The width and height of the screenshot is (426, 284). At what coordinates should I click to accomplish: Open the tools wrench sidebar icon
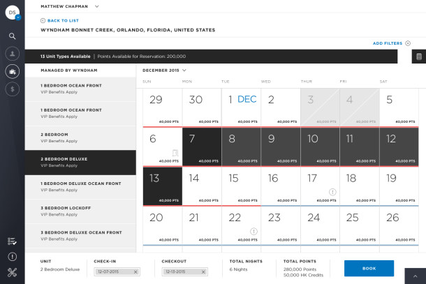(13, 272)
